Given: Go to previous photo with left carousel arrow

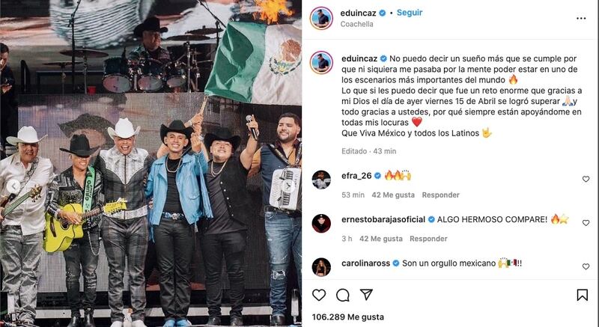Looking at the screenshot, I should click(x=13, y=186).
